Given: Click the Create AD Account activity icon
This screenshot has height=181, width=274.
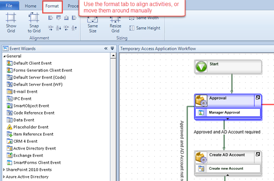Looking at the screenshot, I should (201, 157).
